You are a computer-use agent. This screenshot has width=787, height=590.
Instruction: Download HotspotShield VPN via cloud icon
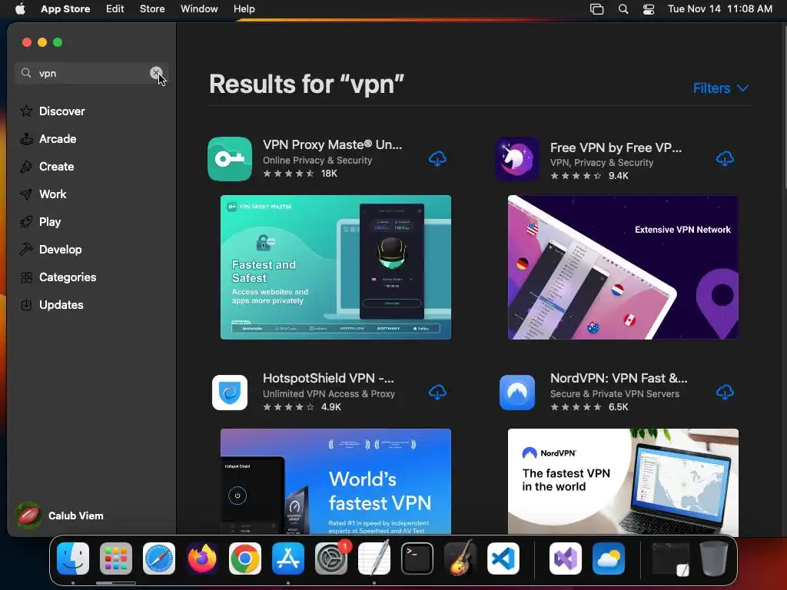pos(437,393)
